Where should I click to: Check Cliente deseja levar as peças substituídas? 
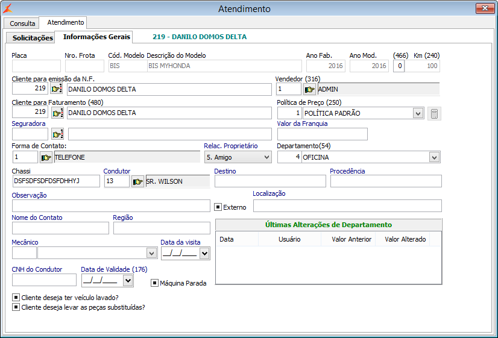tap(16, 307)
